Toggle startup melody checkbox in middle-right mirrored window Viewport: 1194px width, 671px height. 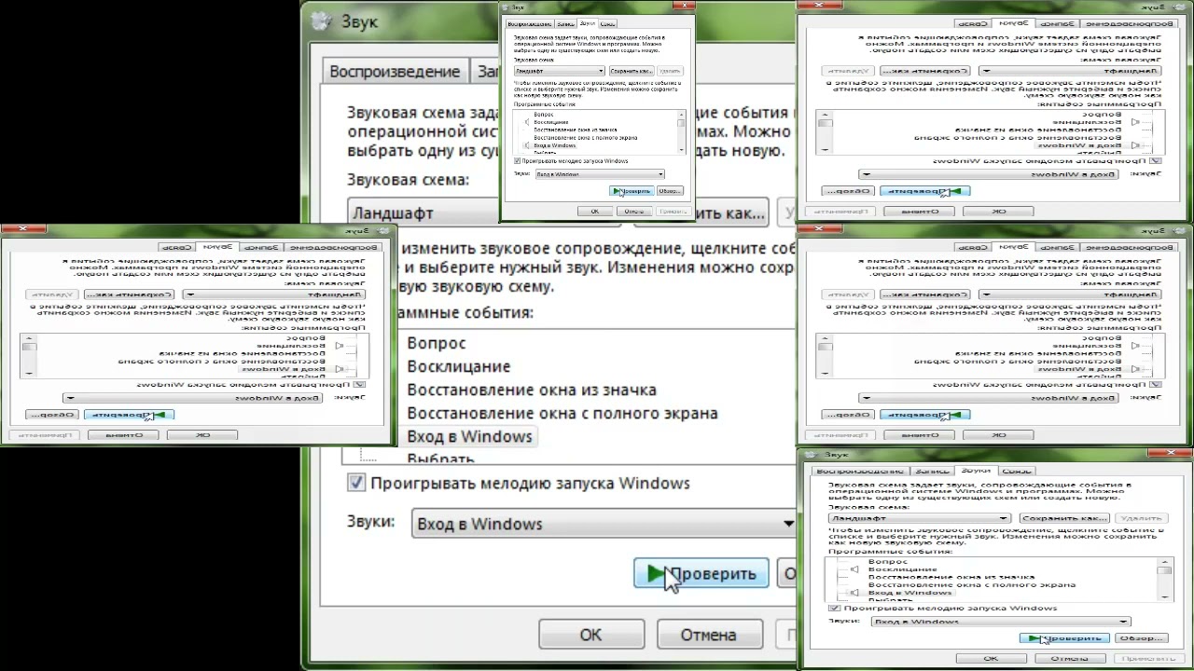[x=1155, y=385]
